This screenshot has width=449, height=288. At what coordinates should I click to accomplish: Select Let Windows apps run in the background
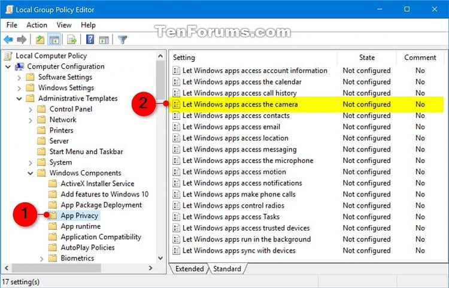tap(247, 240)
